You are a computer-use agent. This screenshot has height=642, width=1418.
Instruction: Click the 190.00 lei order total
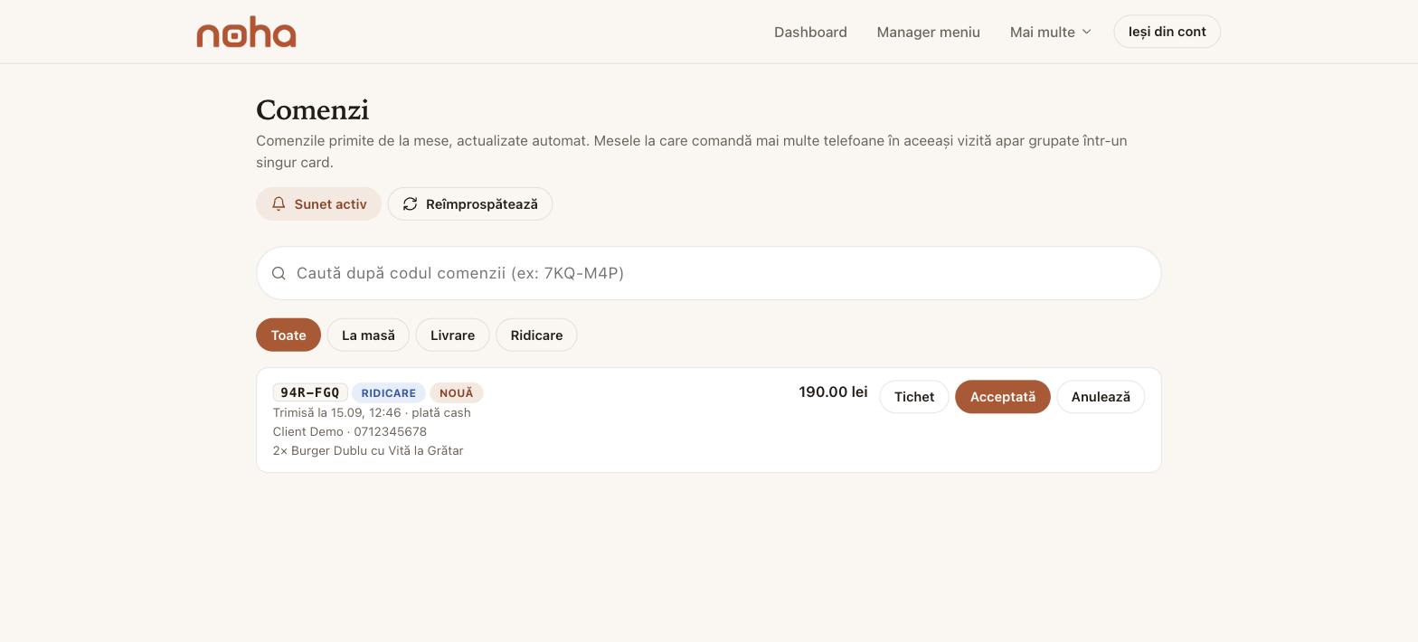coord(833,392)
